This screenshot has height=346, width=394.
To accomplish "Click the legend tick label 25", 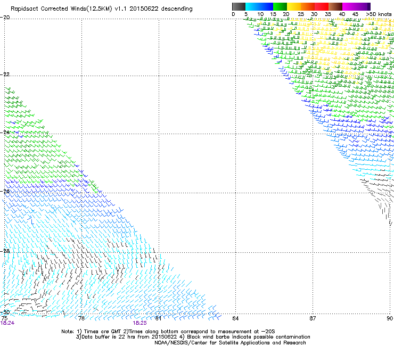I will 300,14.
